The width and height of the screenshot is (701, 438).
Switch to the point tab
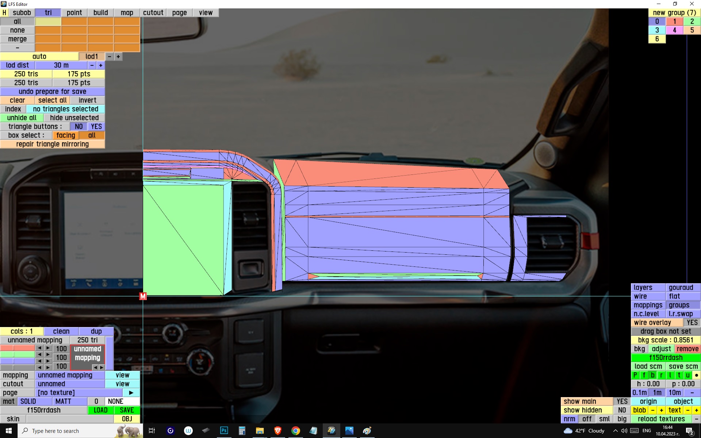point(74,13)
